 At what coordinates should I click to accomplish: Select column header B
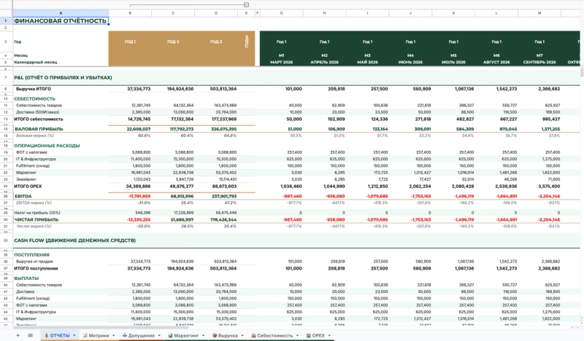click(x=130, y=13)
